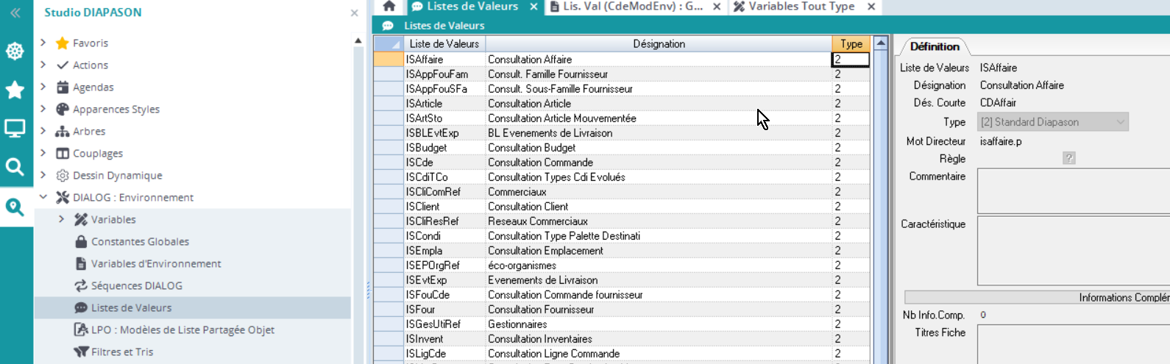
Task: Sort by Désignation column header
Action: pyautogui.click(x=659, y=44)
